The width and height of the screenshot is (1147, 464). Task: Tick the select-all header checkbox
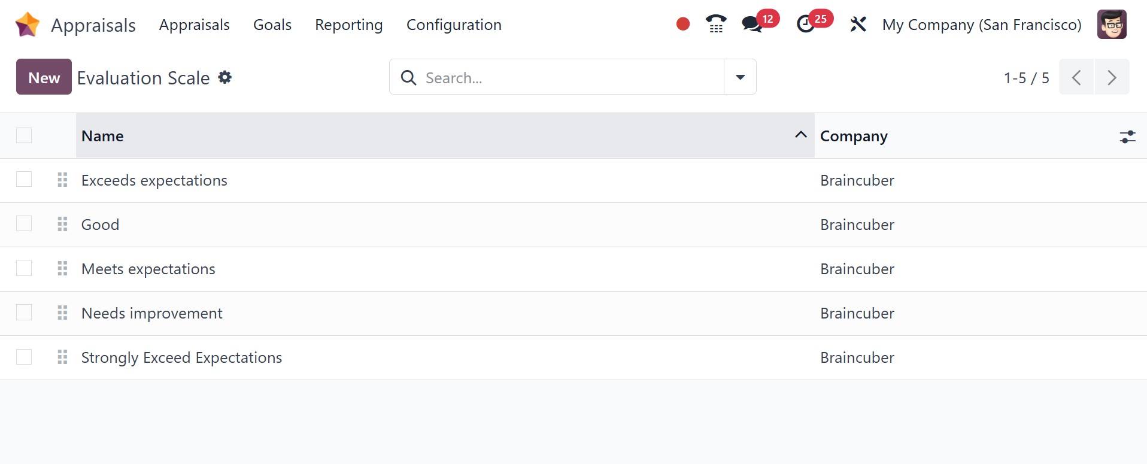(x=24, y=136)
